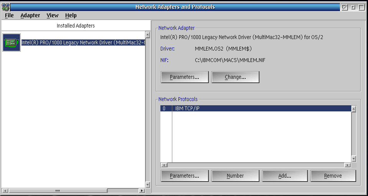Viewport: 368px width, 196px height.
Task: Click the Installed Adapters scroll down arrow
Action: pyautogui.click(x=148, y=185)
